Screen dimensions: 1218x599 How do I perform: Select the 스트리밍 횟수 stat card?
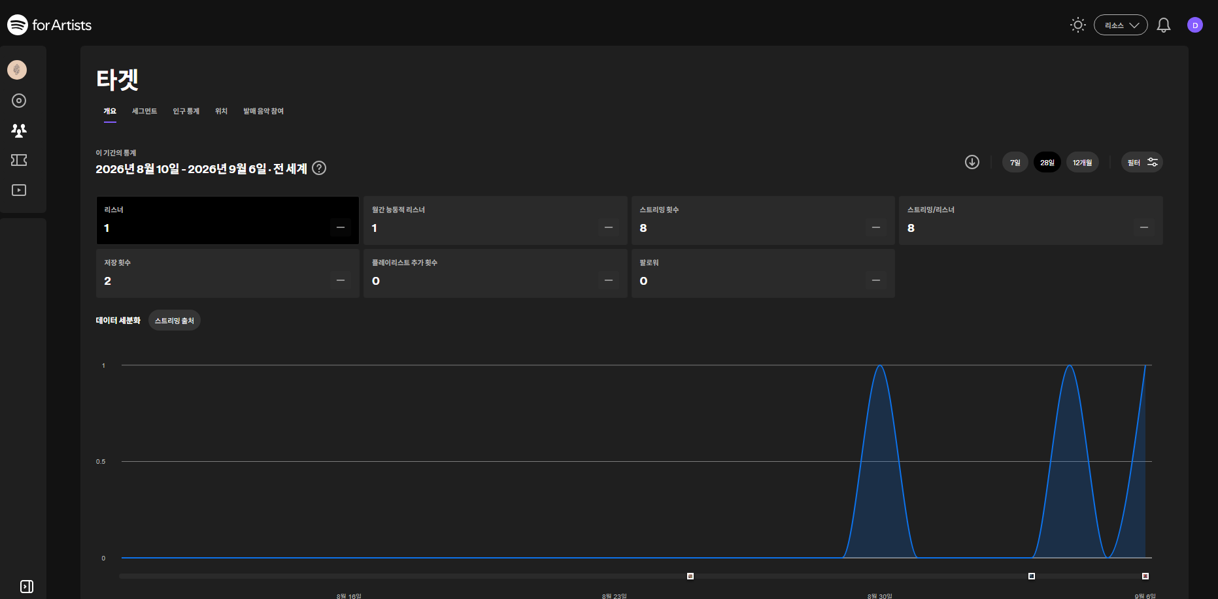click(763, 221)
